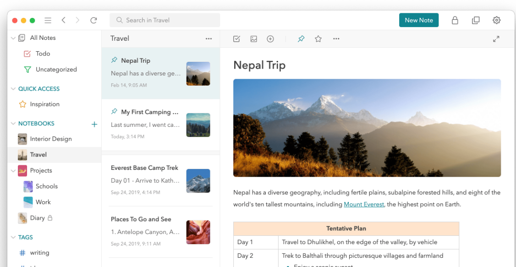Screen dimensions: 516x267
Task: Collapse the Projects notebook chevron
Action: (x=13, y=171)
